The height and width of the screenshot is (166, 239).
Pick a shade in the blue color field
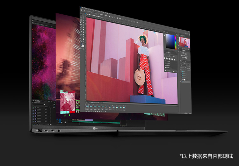tap(170, 41)
